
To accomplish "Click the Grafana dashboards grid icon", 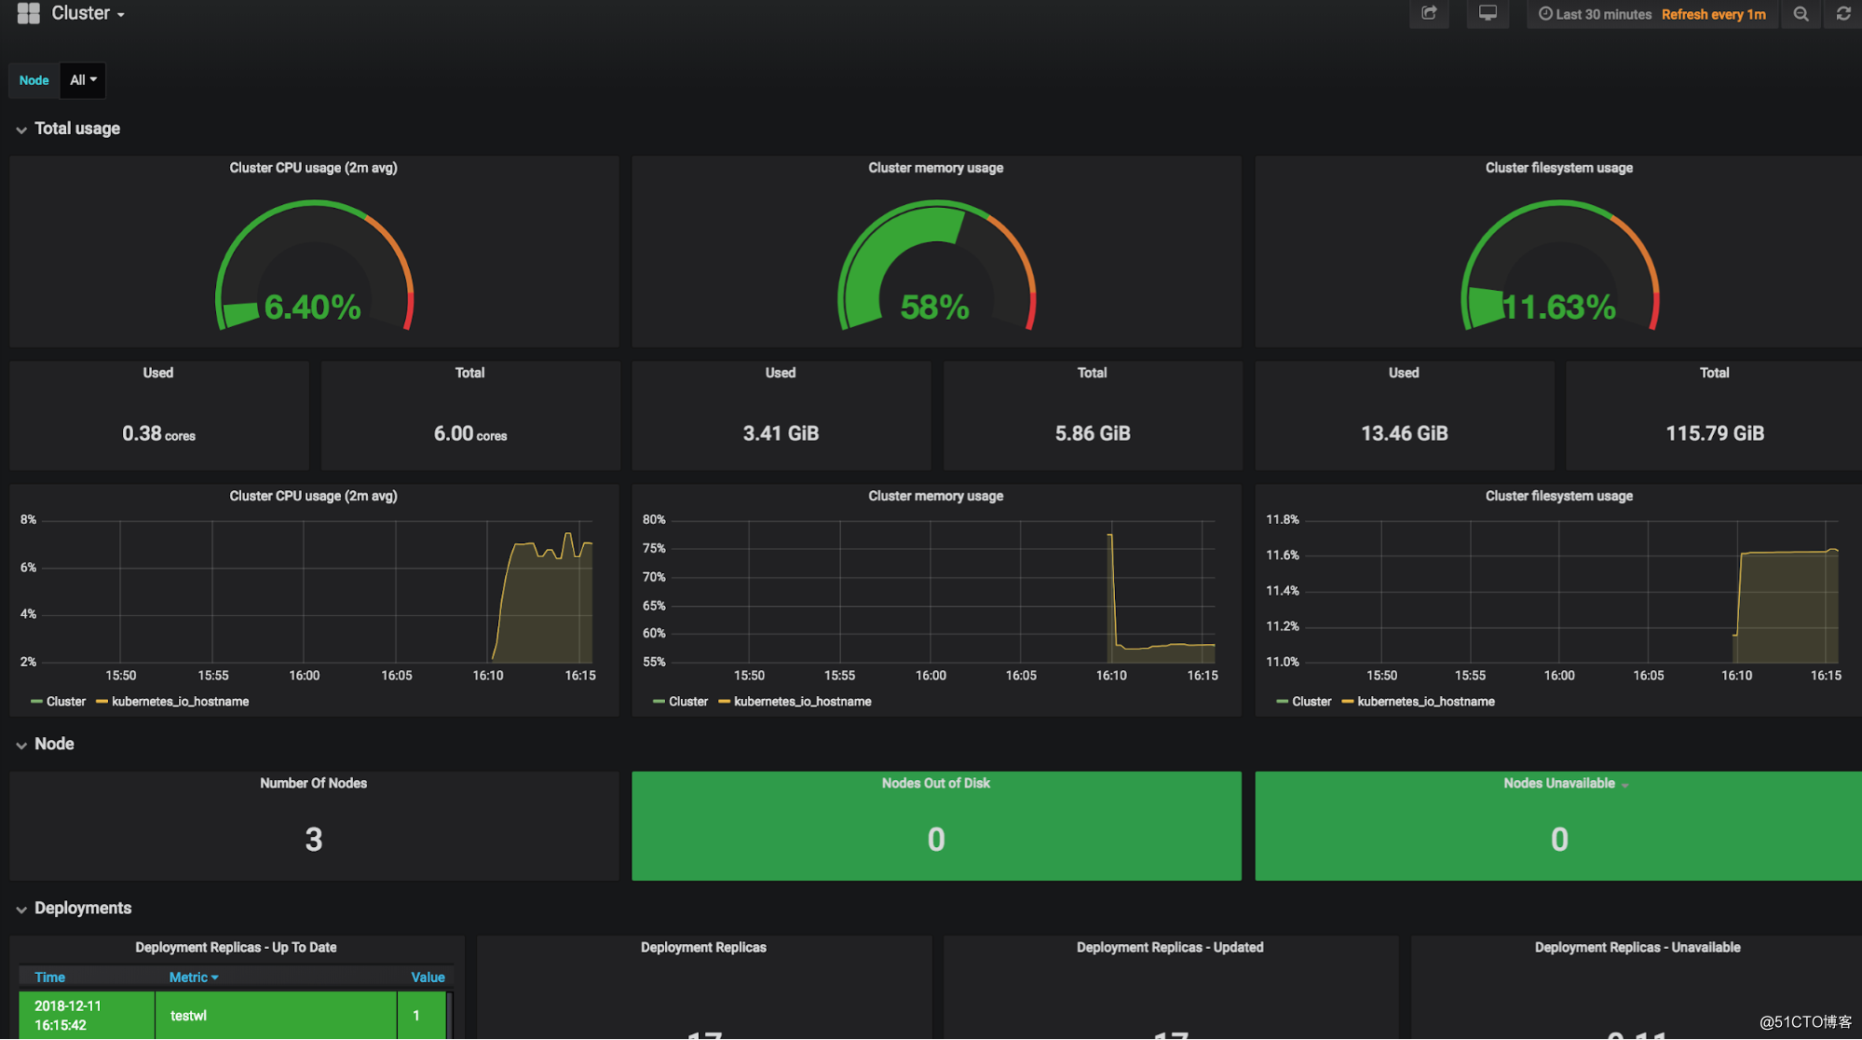I will point(29,13).
